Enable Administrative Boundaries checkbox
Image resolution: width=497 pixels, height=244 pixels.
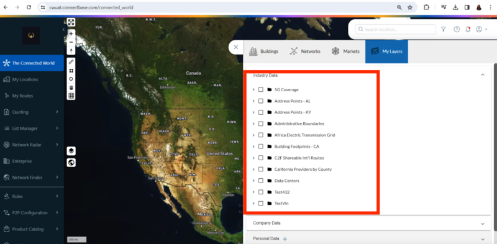260,124
